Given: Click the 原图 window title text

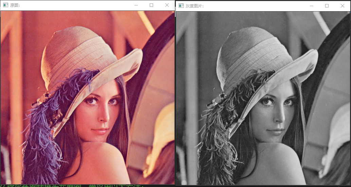Looking at the screenshot, I should point(15,5).
